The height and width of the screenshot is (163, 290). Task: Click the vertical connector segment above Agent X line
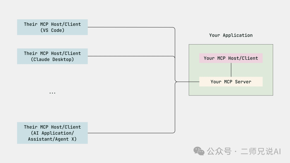coord(175,107)
